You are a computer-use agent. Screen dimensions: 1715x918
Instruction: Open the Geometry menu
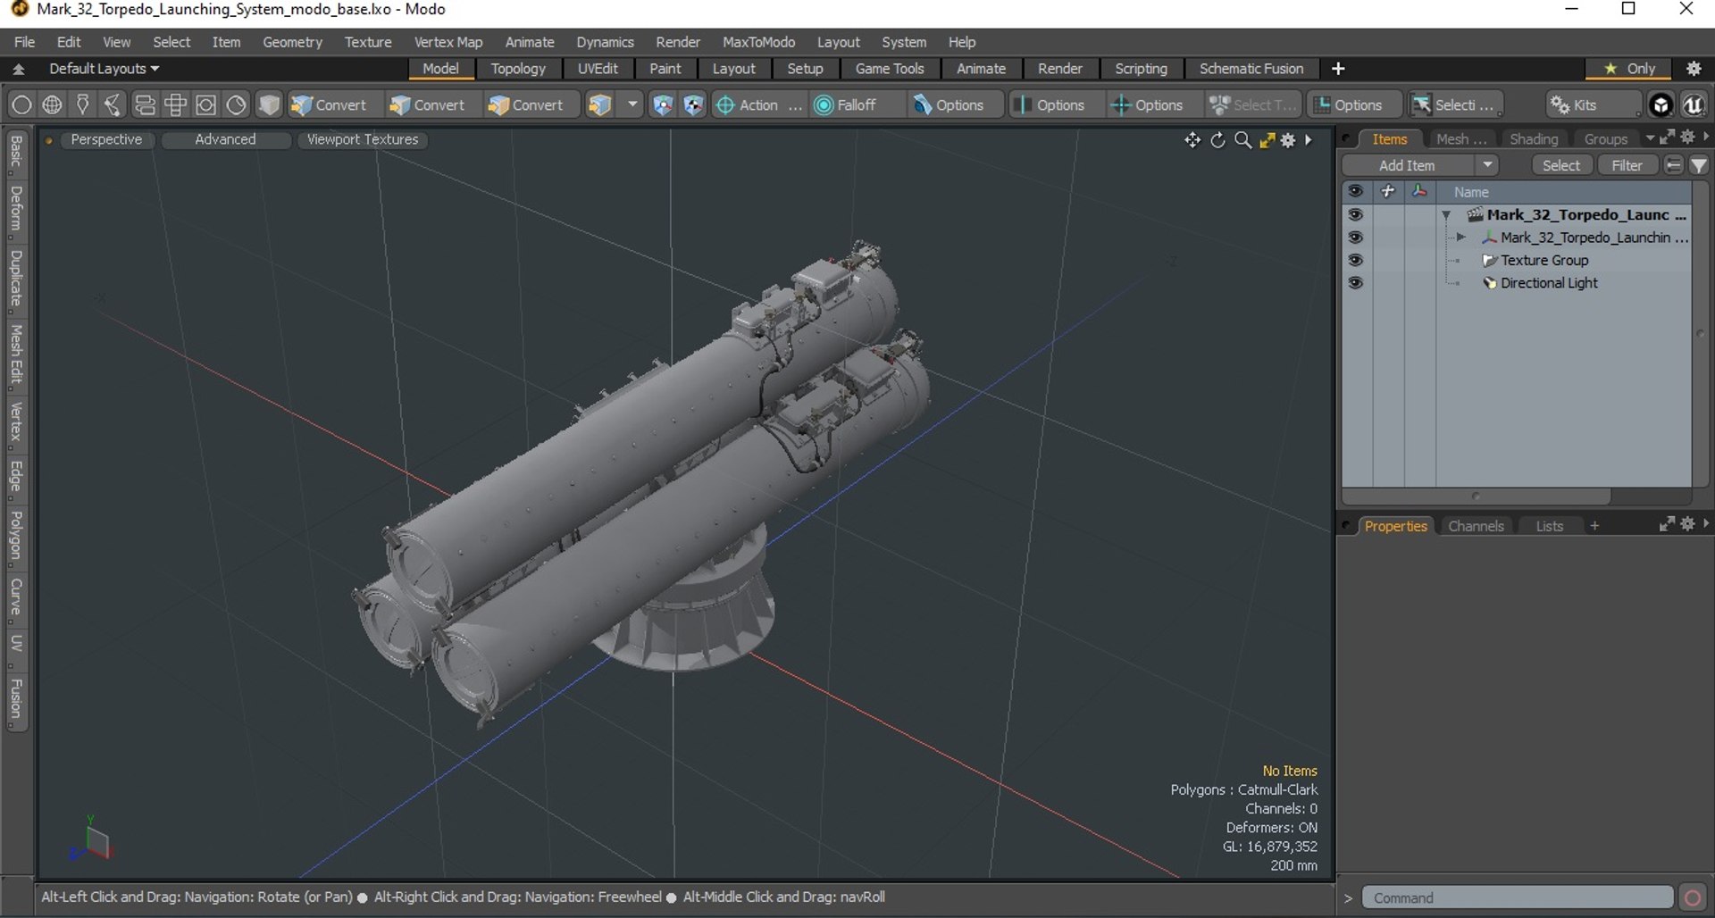[292, 42]
